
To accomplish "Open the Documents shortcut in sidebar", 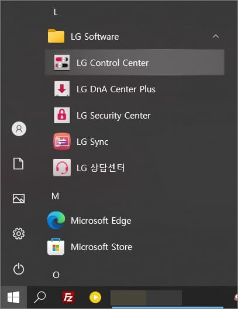I will (18, 164).
